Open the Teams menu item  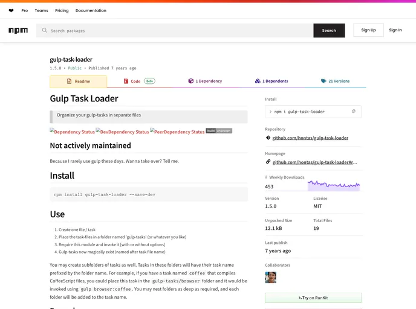(x=41, y=11)
